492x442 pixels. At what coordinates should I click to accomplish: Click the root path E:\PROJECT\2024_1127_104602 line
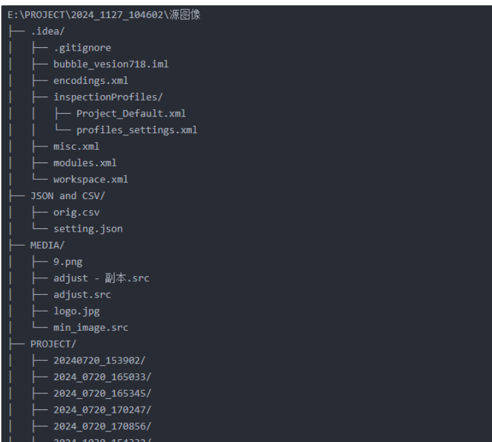104,15
